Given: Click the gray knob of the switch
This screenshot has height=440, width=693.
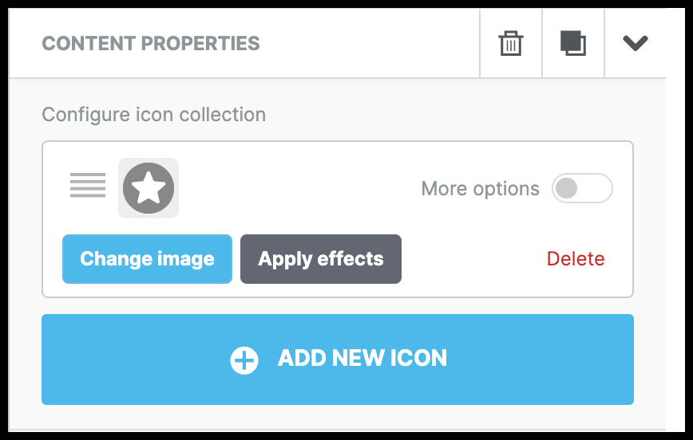Looking at the screenshot, I should 566,189.
